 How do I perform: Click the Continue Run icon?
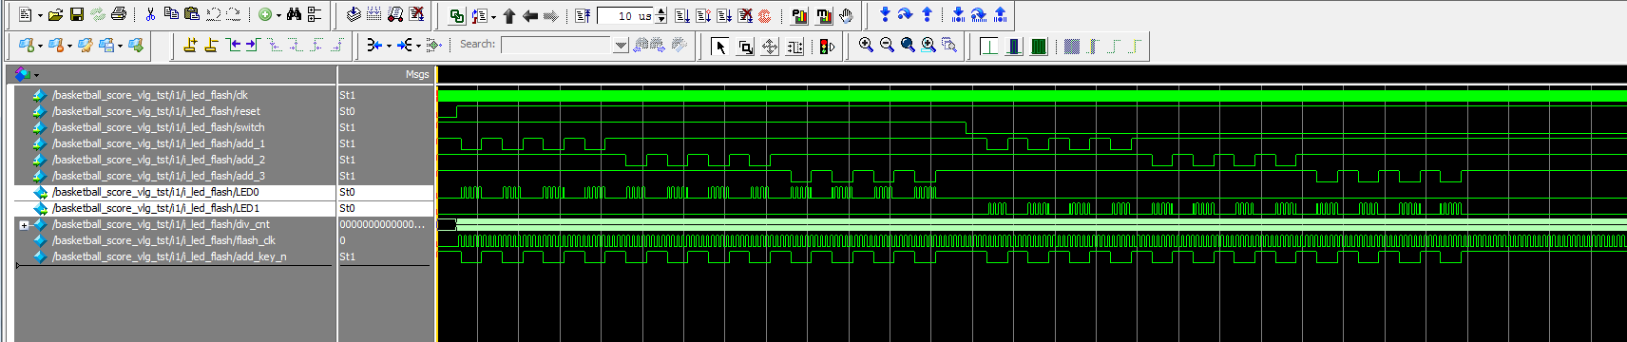(703, 16)
